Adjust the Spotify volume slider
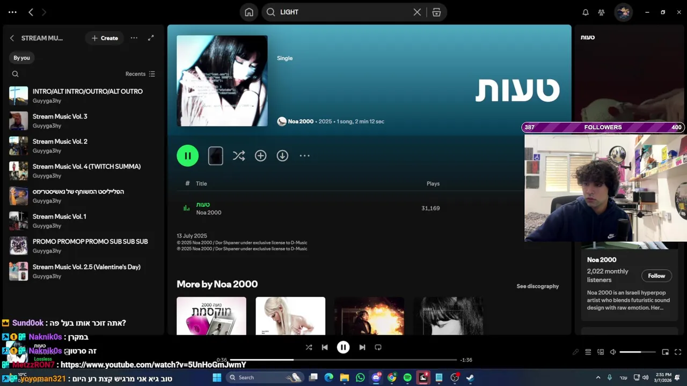 pyautogui.click(x=638, y=352)
